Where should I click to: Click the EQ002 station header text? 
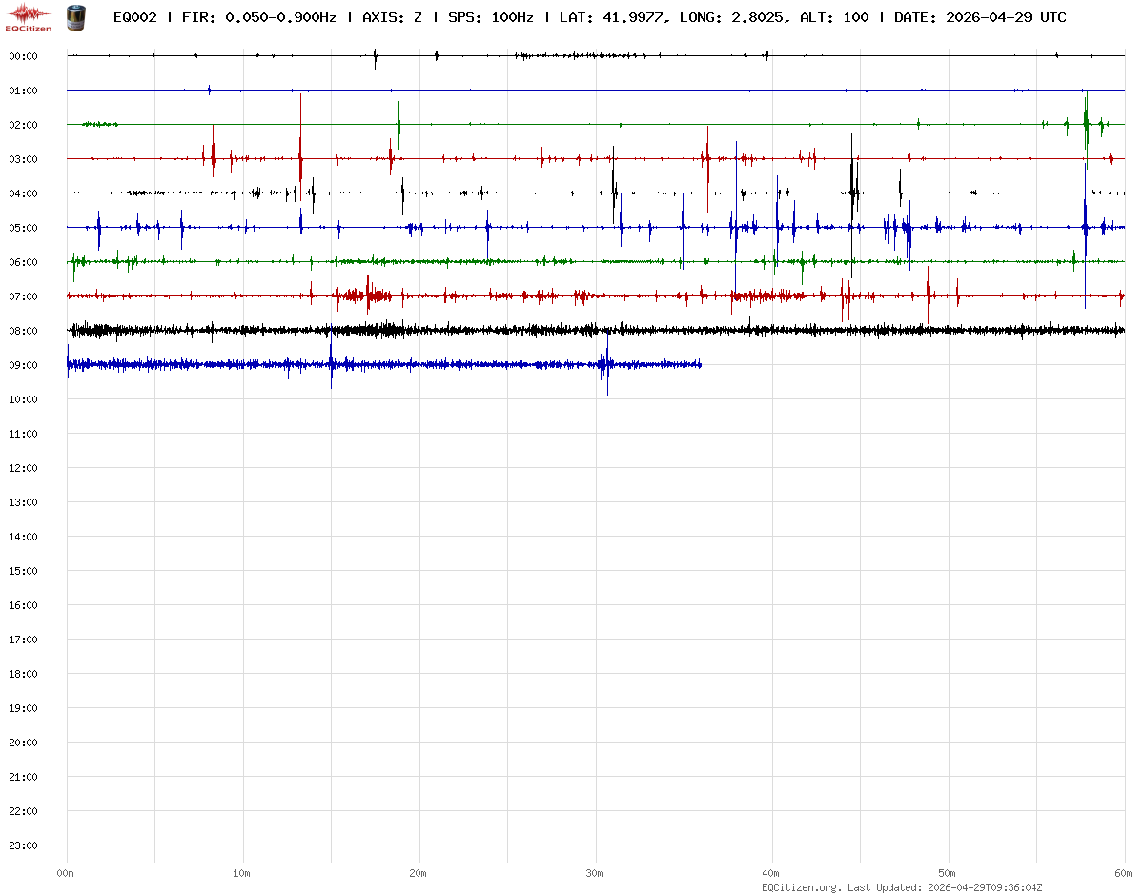click(x=134, y=17)
